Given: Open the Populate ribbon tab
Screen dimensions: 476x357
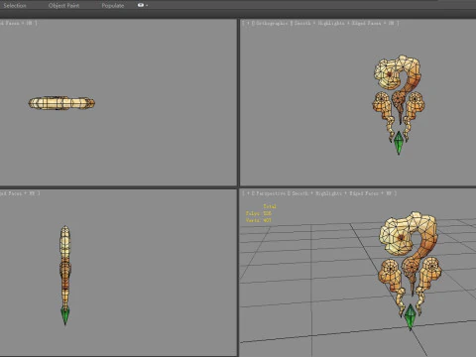Looking at the screenshot, I should pyautogui.click(x=113, y=6).
